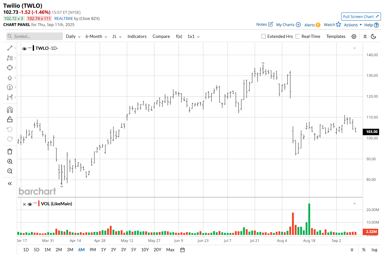Open the f(x) expressions menu
The height and width of the screenshot is (266, 389).
179,37
